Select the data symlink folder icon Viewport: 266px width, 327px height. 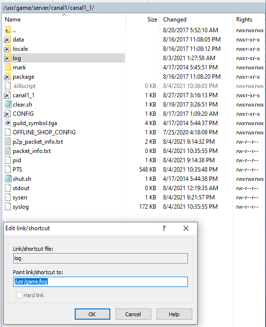click(x=7, y=40)
